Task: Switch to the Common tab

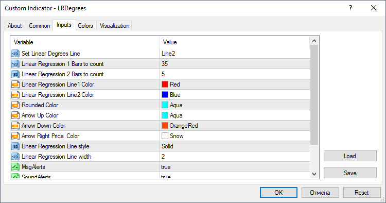Action: (x=40, y=26)
